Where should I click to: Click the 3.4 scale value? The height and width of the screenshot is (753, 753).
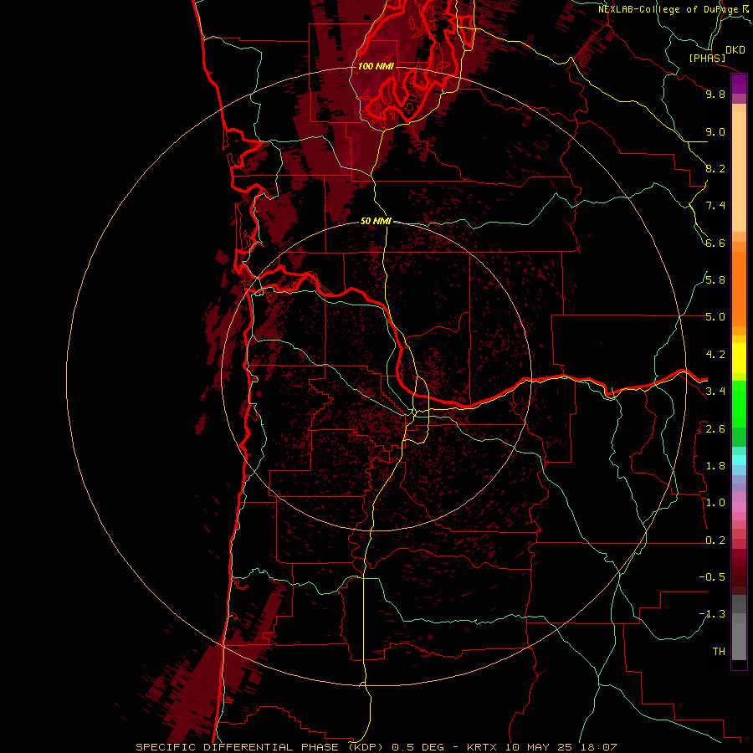pyautogui.click(x=715, y=392)
